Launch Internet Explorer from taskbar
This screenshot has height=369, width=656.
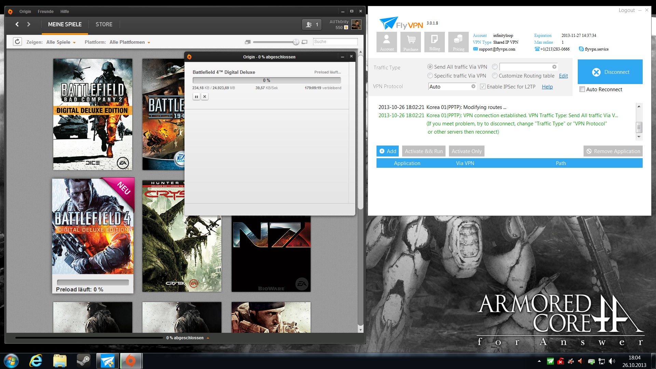coord(36,361)
